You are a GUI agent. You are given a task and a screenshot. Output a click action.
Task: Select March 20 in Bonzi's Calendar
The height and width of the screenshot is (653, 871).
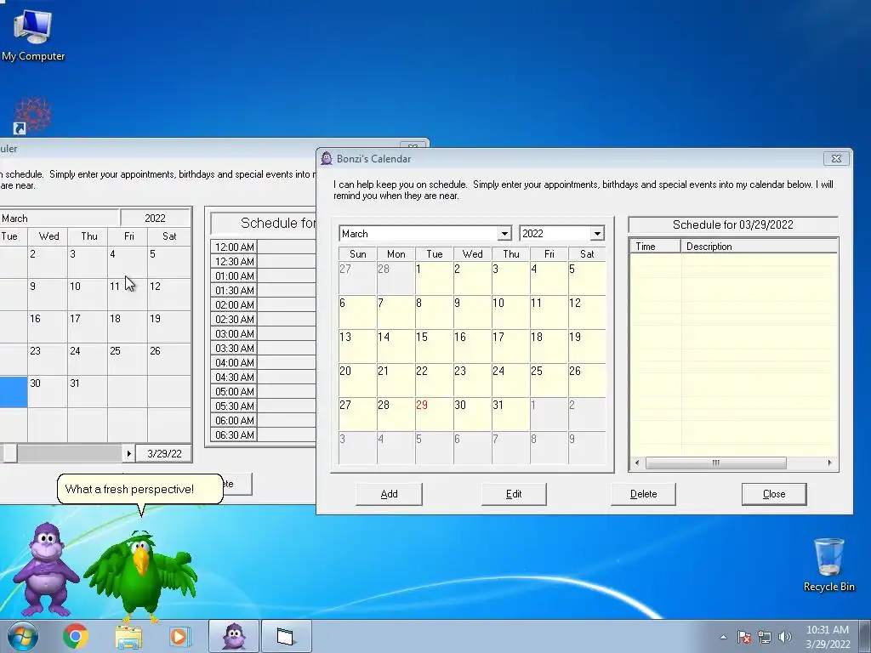(357, 380)
